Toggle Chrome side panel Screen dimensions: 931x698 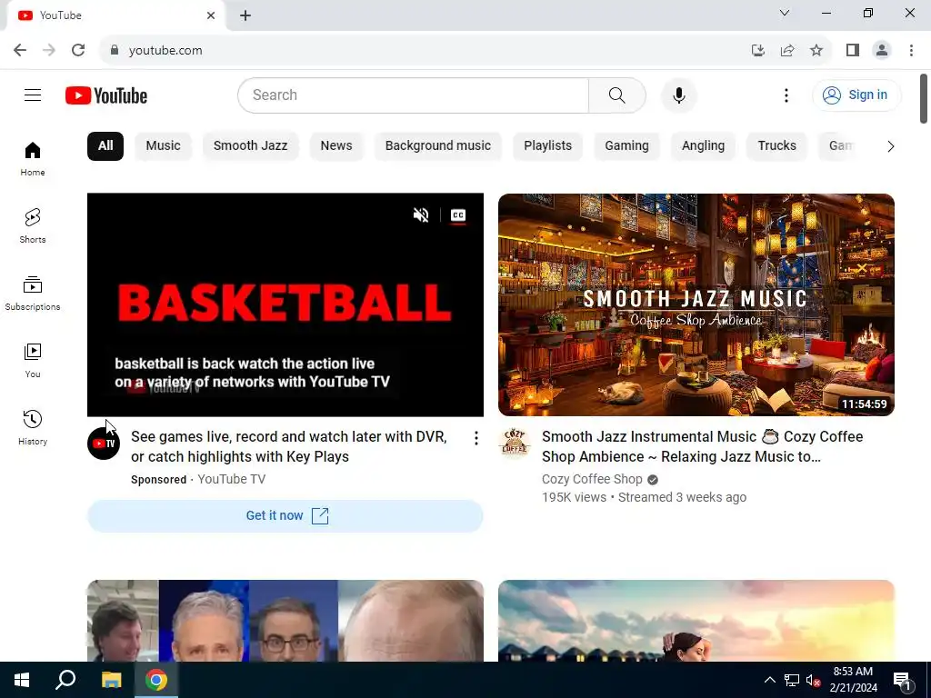[853, 51]
